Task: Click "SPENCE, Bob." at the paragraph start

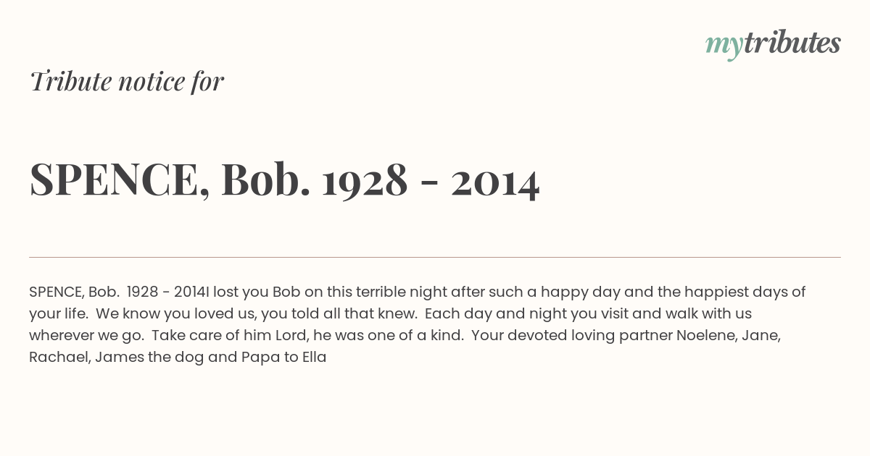Action: coord(74,292)
